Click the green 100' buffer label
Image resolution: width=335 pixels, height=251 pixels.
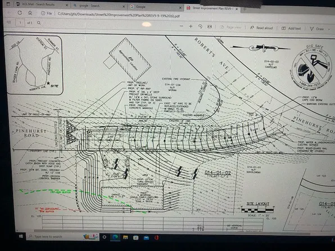tap(60, 192)
